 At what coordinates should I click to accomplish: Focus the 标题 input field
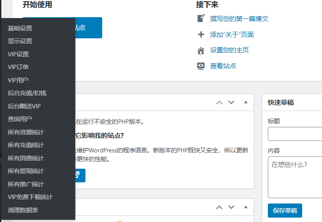pos(295,134)
